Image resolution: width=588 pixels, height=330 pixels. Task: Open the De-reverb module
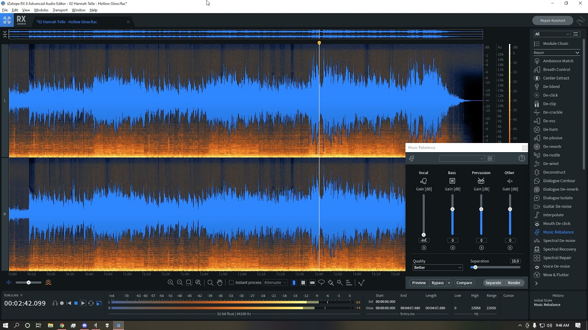pos(548,147)
